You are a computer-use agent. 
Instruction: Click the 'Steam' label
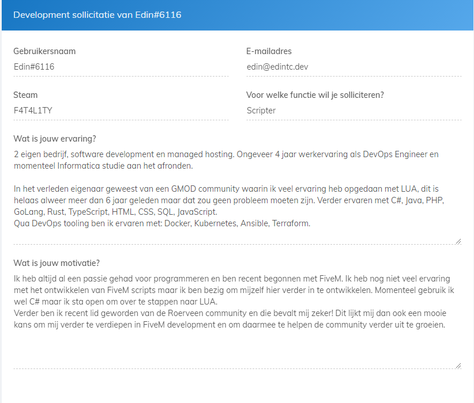click(25, 95)
